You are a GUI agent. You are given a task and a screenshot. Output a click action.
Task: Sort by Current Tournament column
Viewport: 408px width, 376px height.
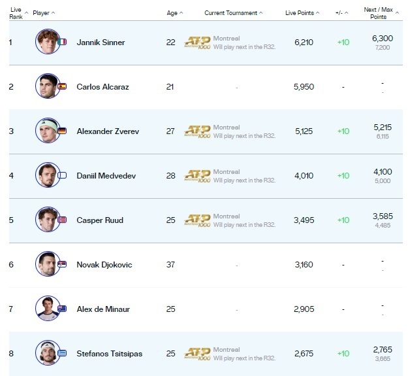[x=234, y=12]
